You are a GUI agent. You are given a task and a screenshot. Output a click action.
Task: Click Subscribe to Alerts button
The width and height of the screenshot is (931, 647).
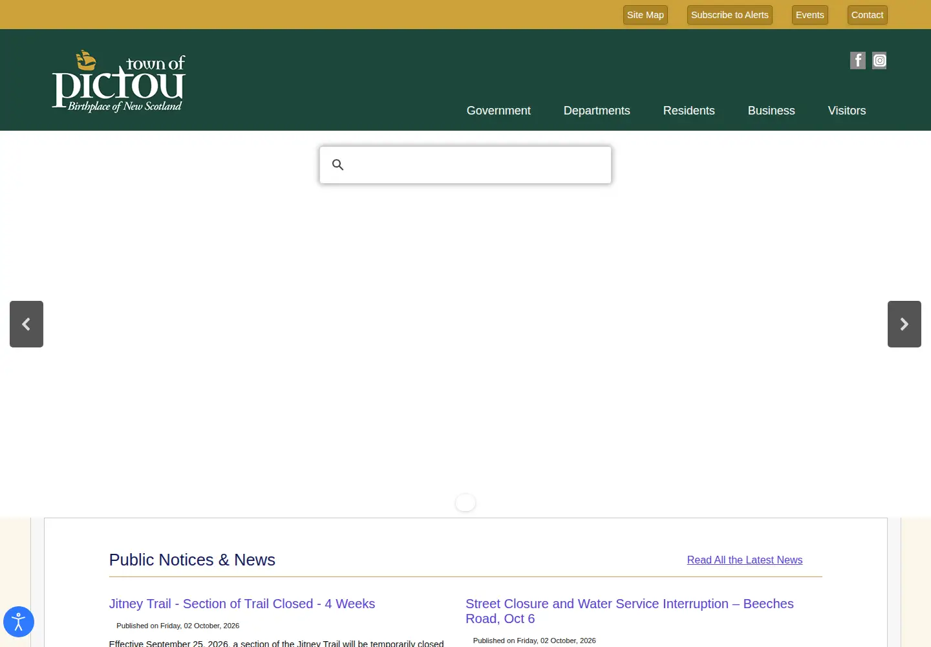pyautogui.click(x=730, y=15)
